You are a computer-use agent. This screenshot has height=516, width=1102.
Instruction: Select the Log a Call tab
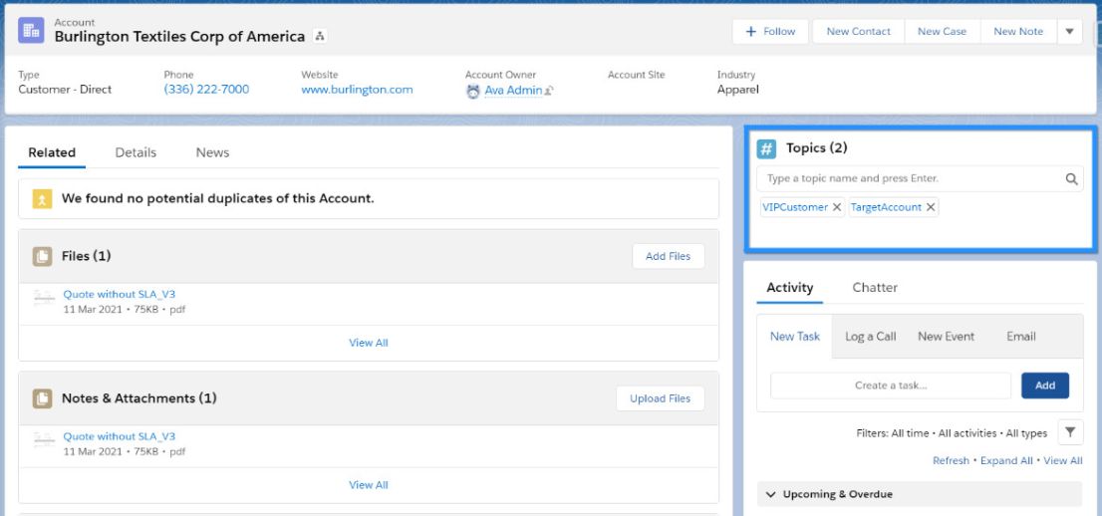tap(870, 337)
